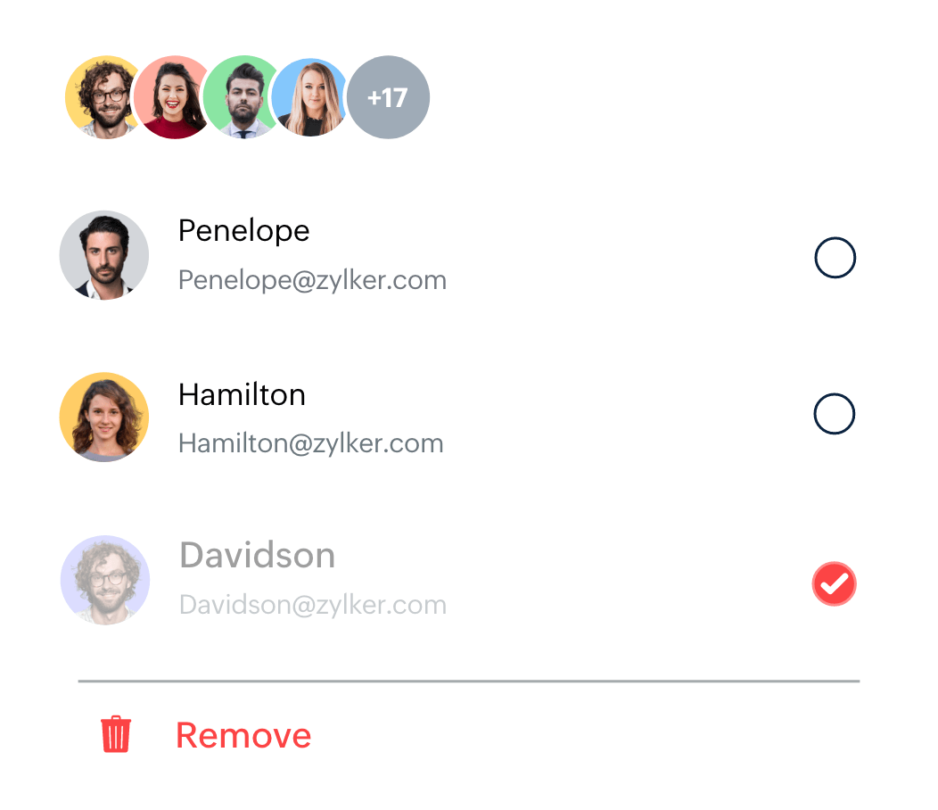The image size is (938, 810).
Task: Check the circle beside Hamilton
Action: coord(835,414)
